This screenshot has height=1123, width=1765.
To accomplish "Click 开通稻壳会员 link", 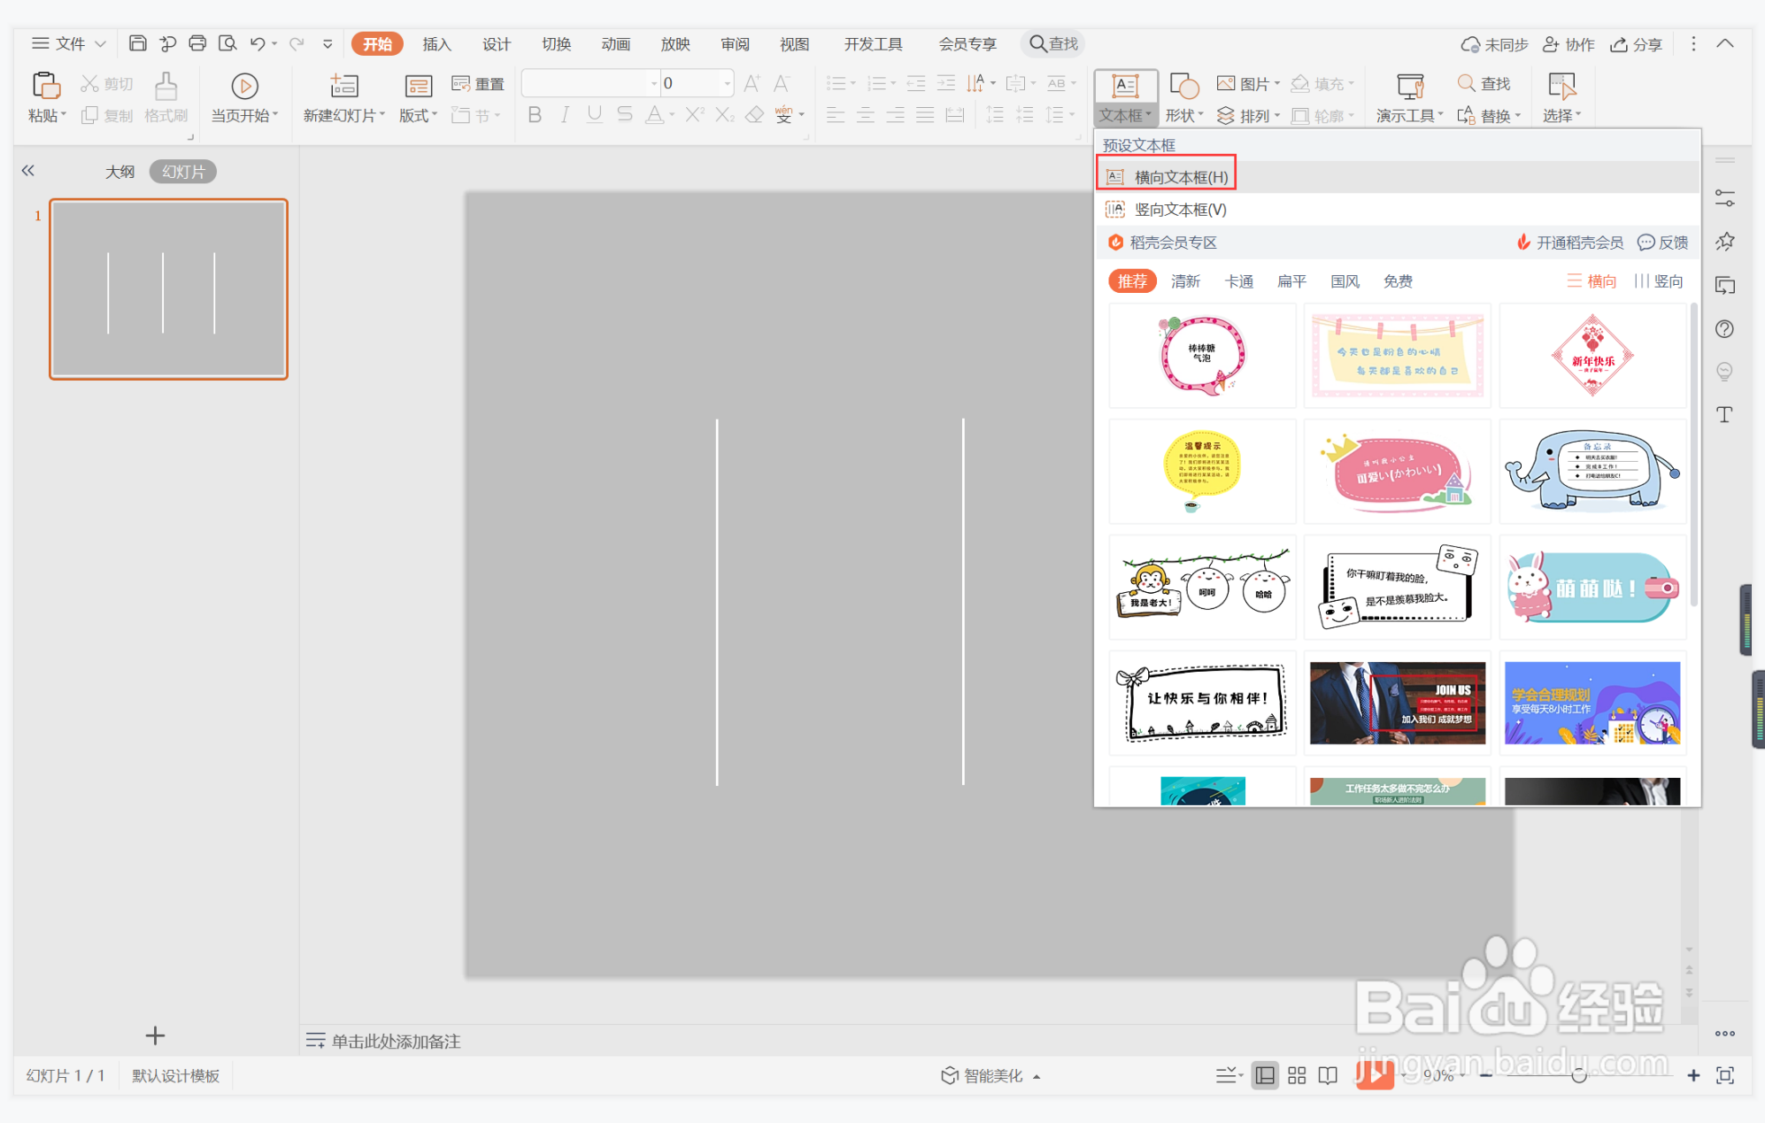I will point(1578,242).
